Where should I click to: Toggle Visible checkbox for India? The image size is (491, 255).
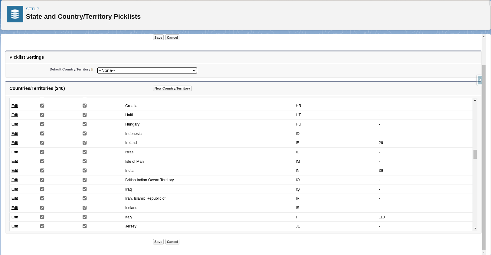[84, 171]
